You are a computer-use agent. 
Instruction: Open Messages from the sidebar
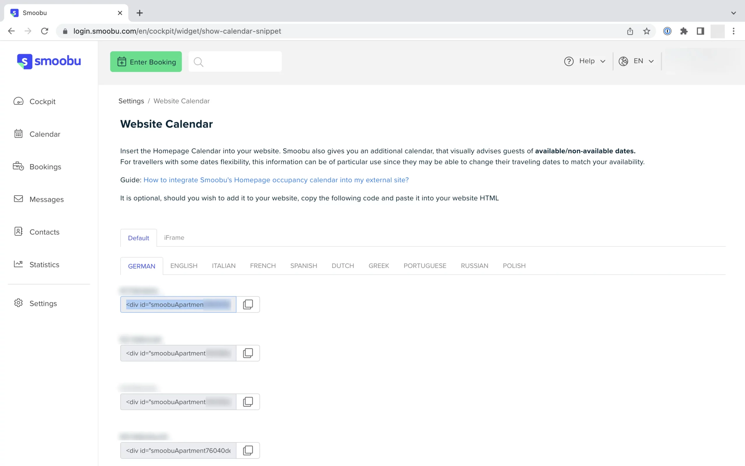(38, 200)
